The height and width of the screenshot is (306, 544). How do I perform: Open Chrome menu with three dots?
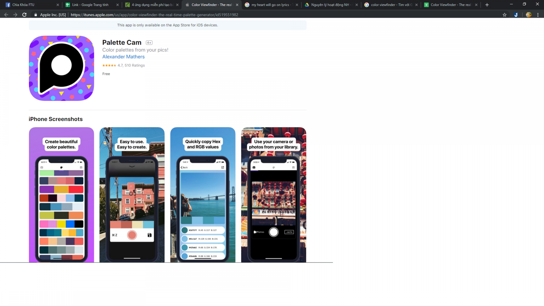click(x=538, y=15)
